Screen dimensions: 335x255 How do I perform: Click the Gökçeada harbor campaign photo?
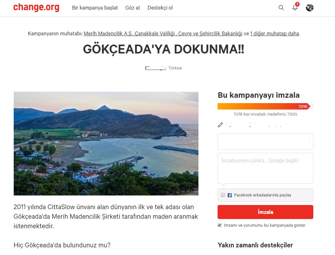click(x=106, y=144)
